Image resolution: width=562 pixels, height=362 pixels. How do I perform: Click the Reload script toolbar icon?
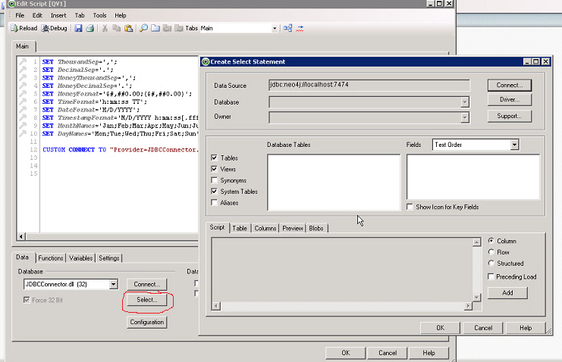tap(24, 29)
